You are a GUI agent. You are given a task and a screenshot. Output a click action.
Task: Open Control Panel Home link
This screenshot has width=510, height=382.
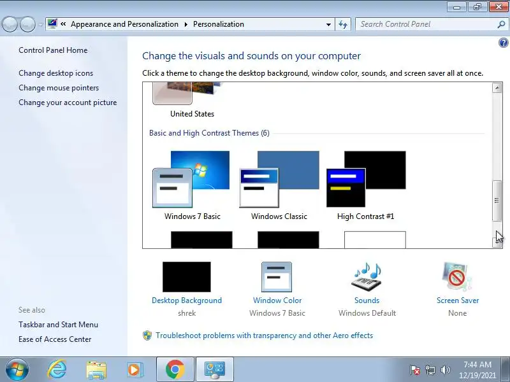pyautogui.click(x=53, y=50)
